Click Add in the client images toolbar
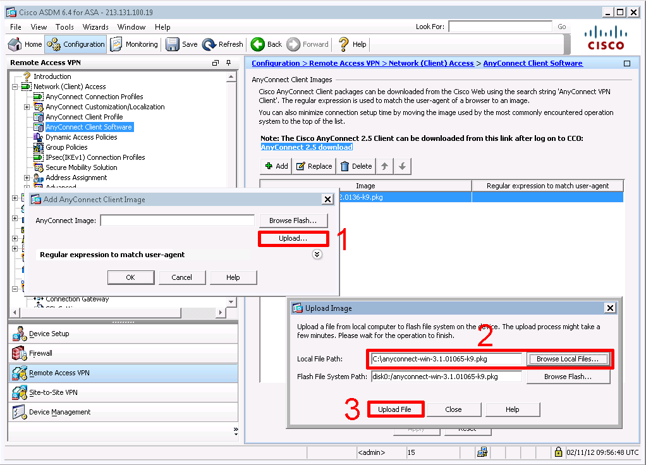This screenshot has width=646, height=465. click(x=276, y=166)
